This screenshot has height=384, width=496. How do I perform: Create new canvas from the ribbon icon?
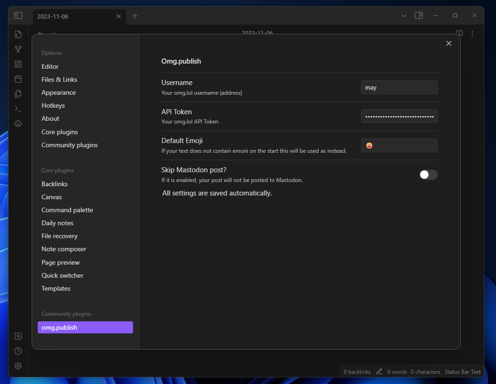(x=18, y=64)
